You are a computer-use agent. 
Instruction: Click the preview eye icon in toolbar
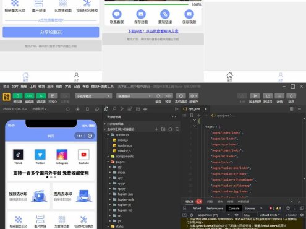click(168, 96)
